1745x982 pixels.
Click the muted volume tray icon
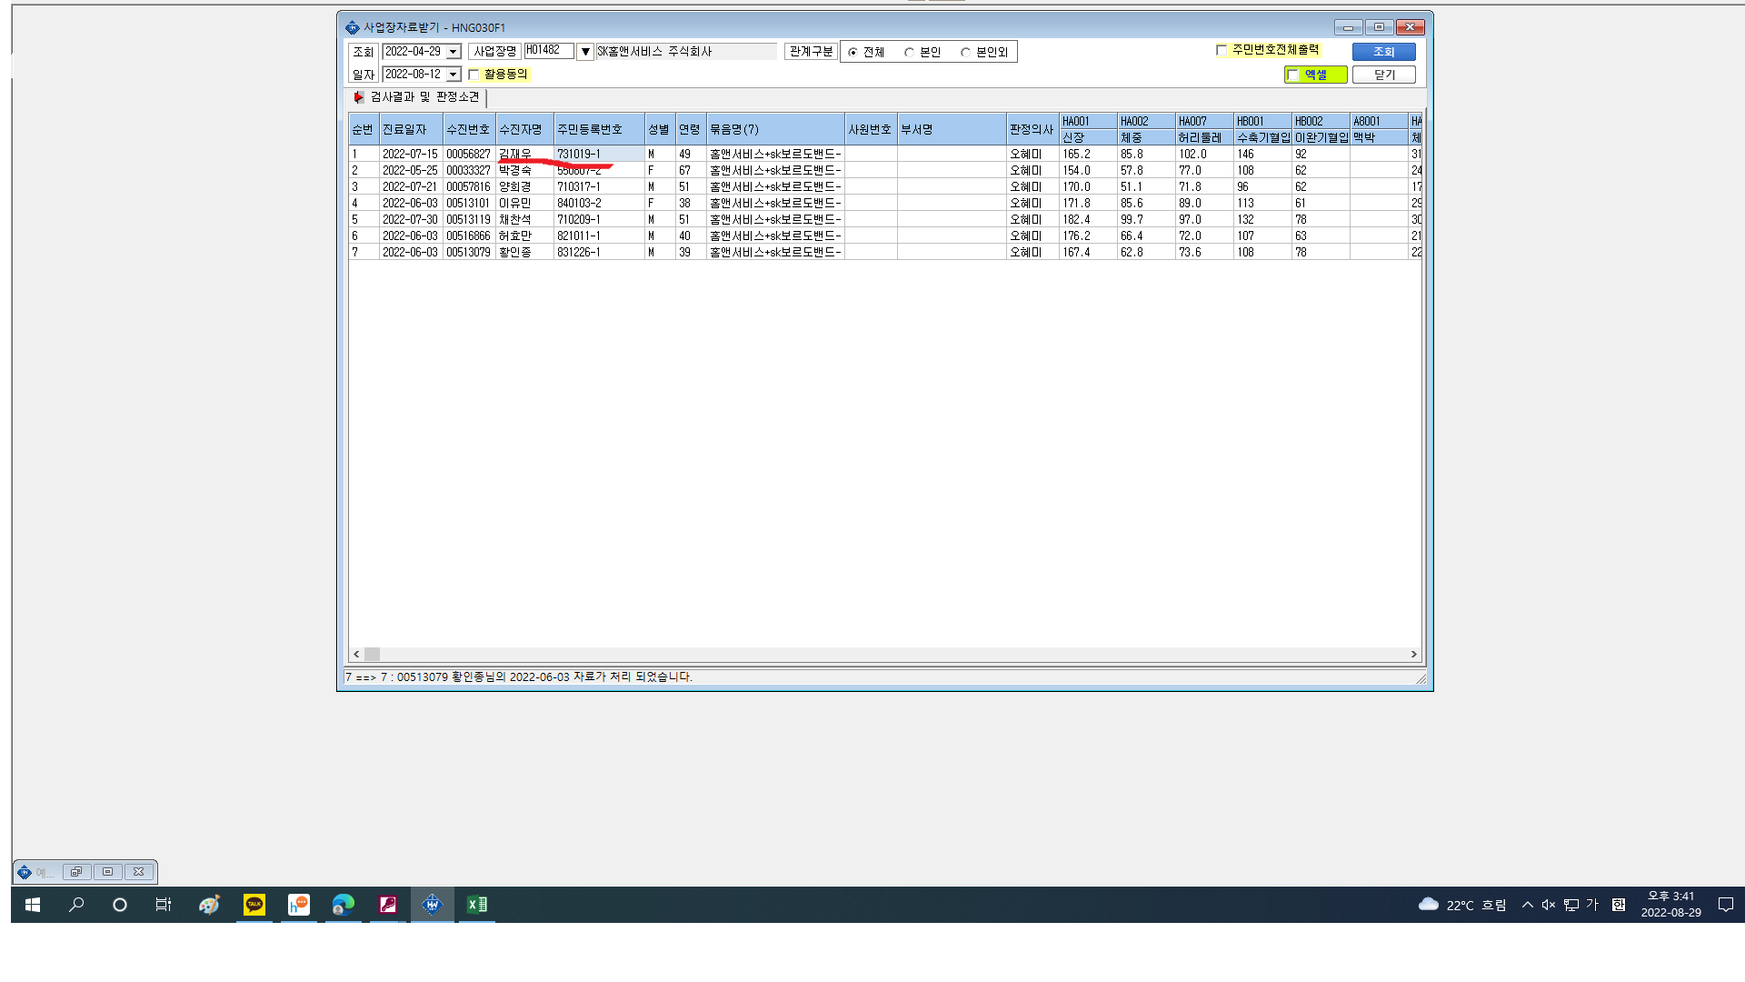[1549, 904]
